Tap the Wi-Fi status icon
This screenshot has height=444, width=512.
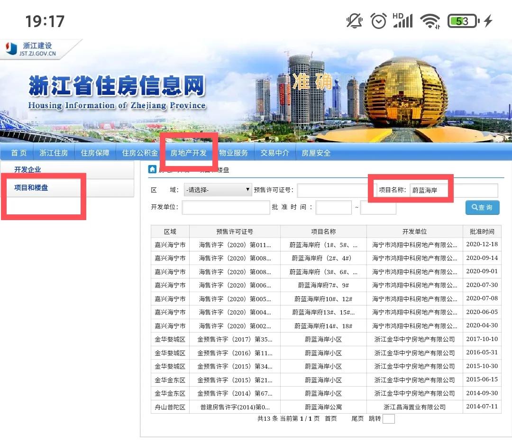tap(430, 21)
